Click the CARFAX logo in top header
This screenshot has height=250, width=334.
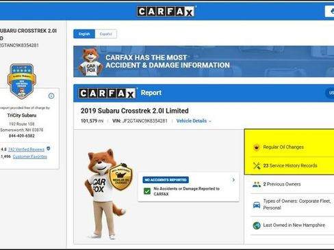pyautogui.click(x=166, y=12)
